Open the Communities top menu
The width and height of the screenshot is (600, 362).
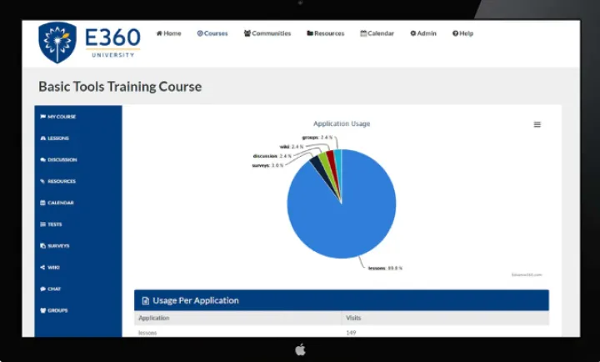[x=267, y=33]
